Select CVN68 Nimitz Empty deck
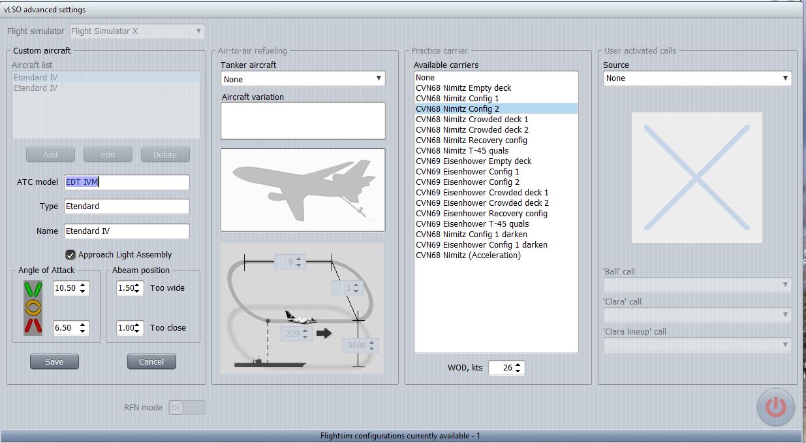 click(496, 88)
